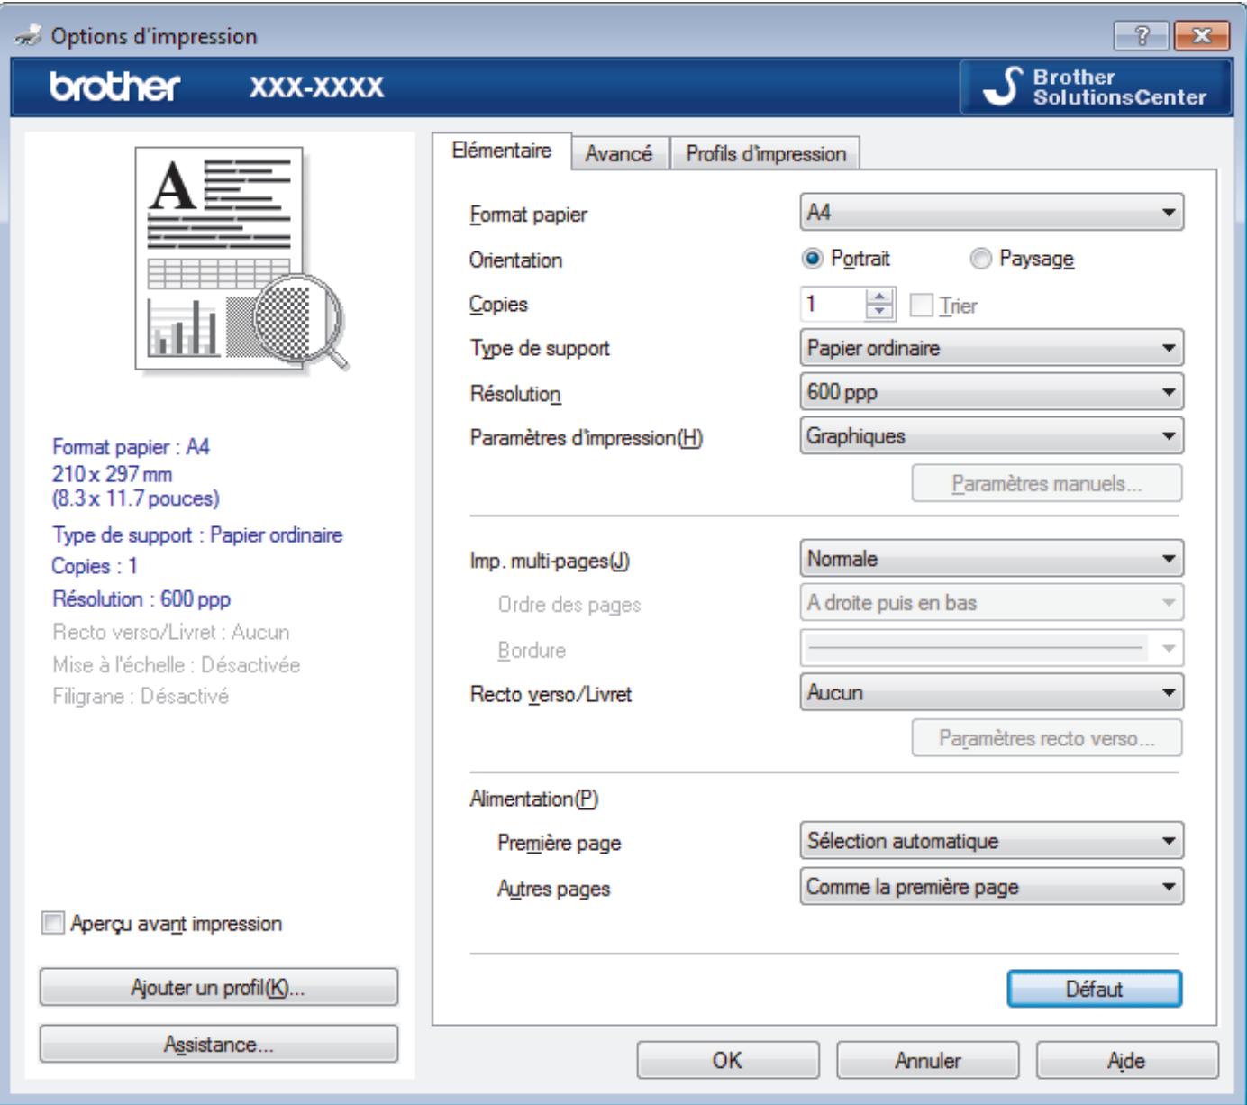Click the 'Format papier : A4' summary text
The width and height of the screenshot is (1247, 1105).
click(131, 447)
